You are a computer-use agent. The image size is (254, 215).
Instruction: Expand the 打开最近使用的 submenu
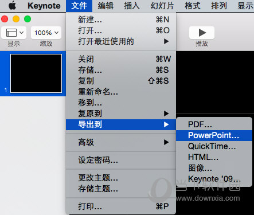(121, 41)
